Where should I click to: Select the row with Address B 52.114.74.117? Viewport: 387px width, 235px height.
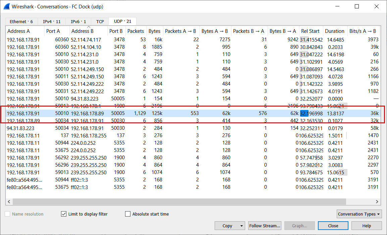coord(193,40)
